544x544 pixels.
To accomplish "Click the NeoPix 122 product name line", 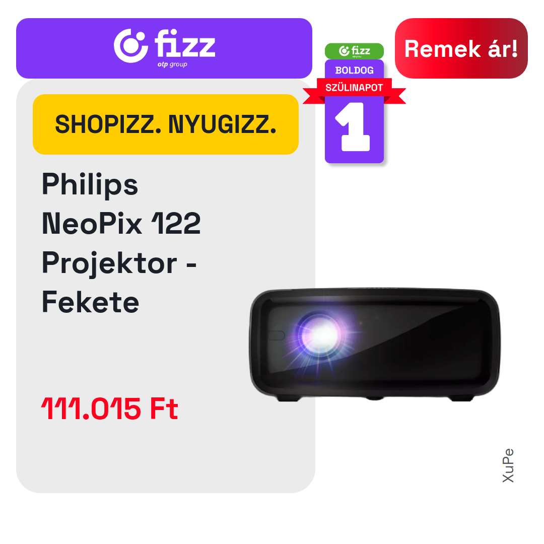I will coord(121,224).
